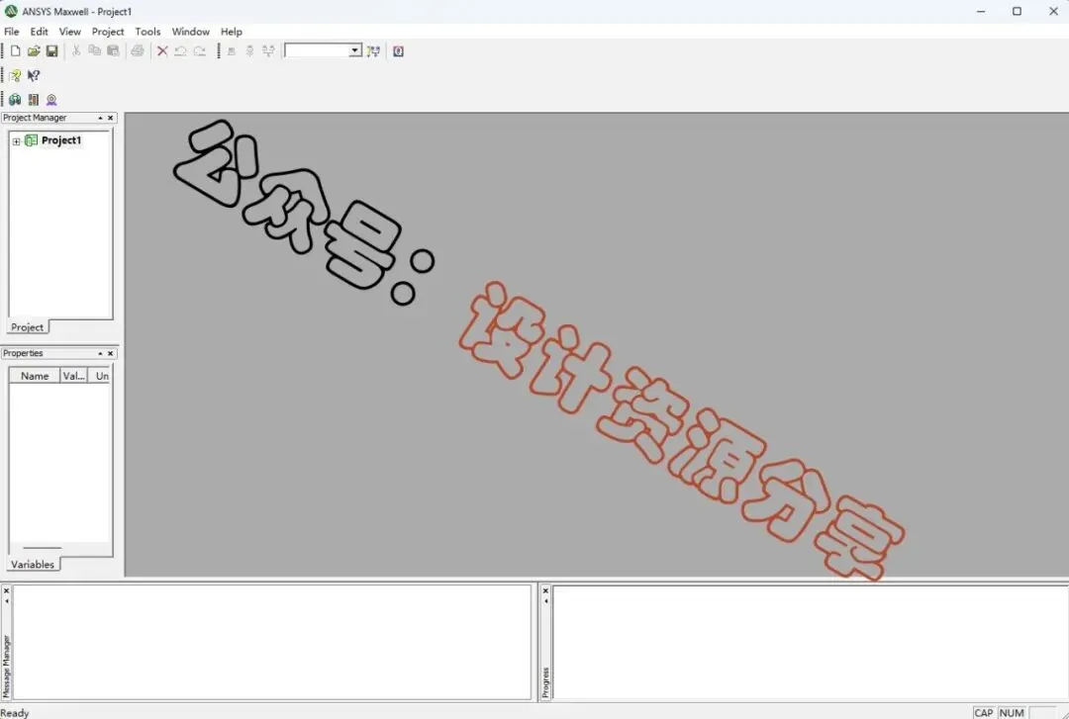This screenshot has width=1069, height=719.
Task: Click the Project1 tree node icon
Action: pyautogui.click(x=31, y=140)
